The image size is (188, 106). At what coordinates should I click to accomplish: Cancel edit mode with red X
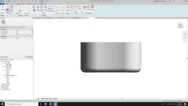tap(68, 7)
